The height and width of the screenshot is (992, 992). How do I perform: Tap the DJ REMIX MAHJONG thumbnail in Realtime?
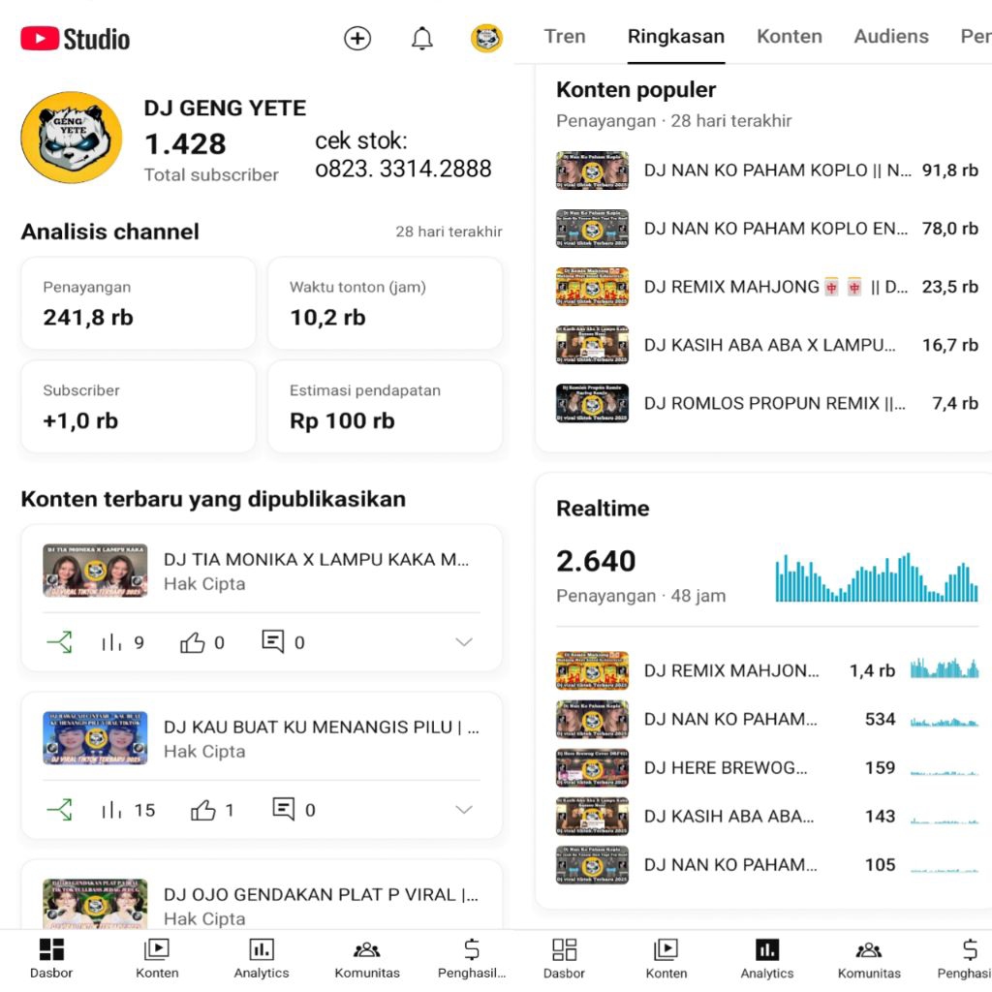click(x=591, y=670)
